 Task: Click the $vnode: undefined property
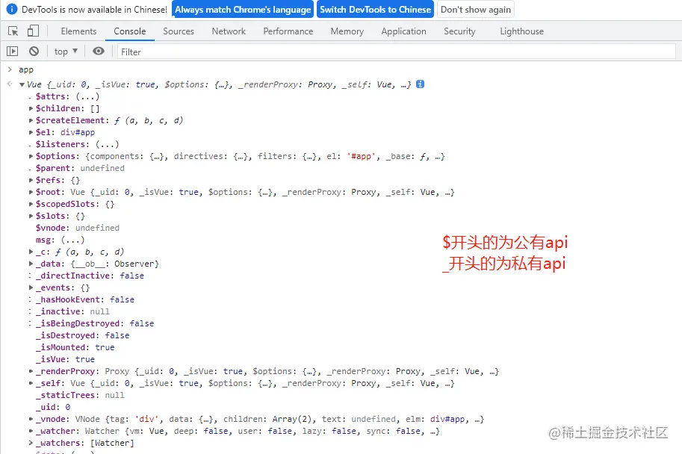point(78,228)
